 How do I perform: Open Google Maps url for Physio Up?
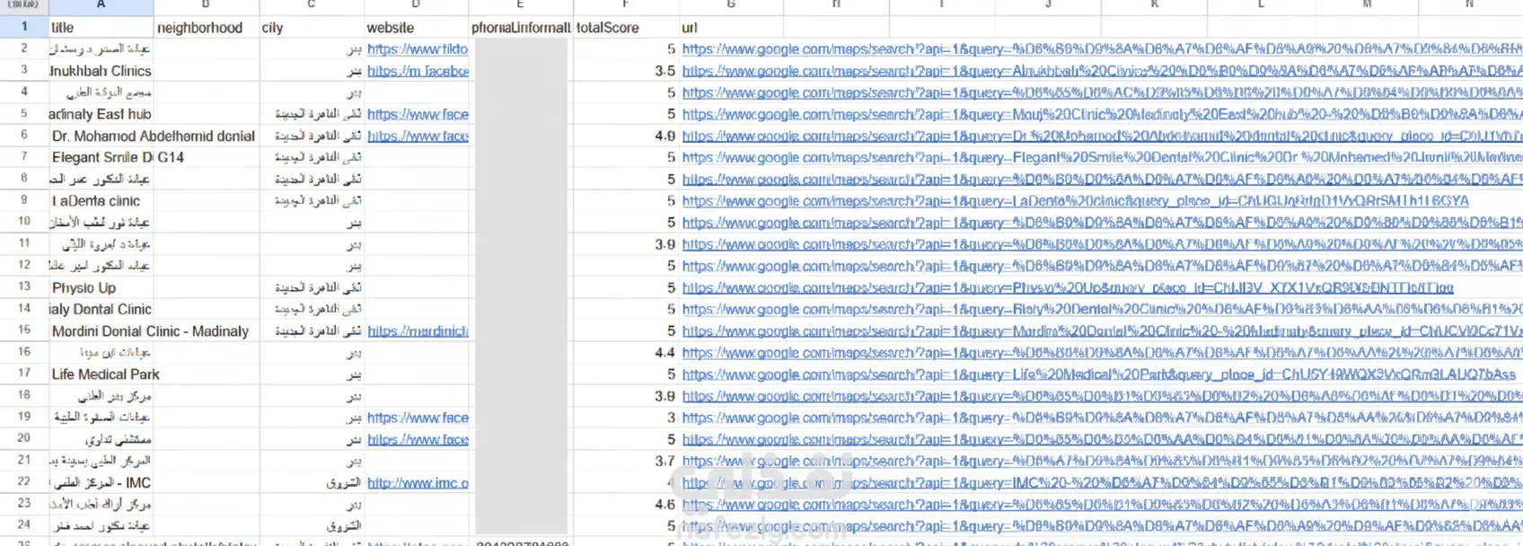pos(1068,287)
